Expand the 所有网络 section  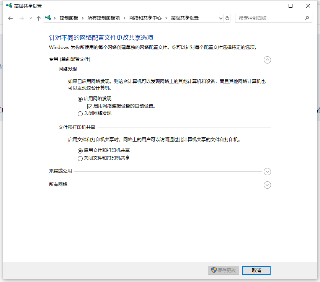coord(267,185)
